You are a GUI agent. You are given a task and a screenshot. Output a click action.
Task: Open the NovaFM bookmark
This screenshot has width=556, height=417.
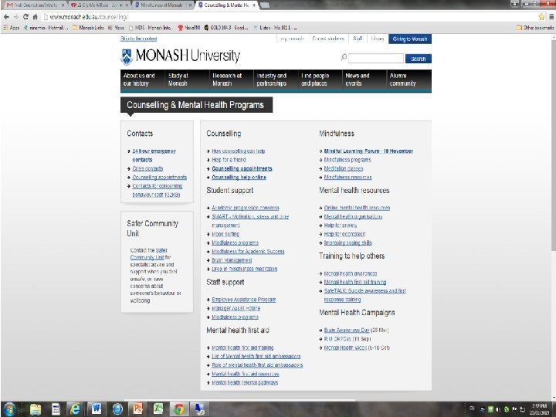(188, 28)
